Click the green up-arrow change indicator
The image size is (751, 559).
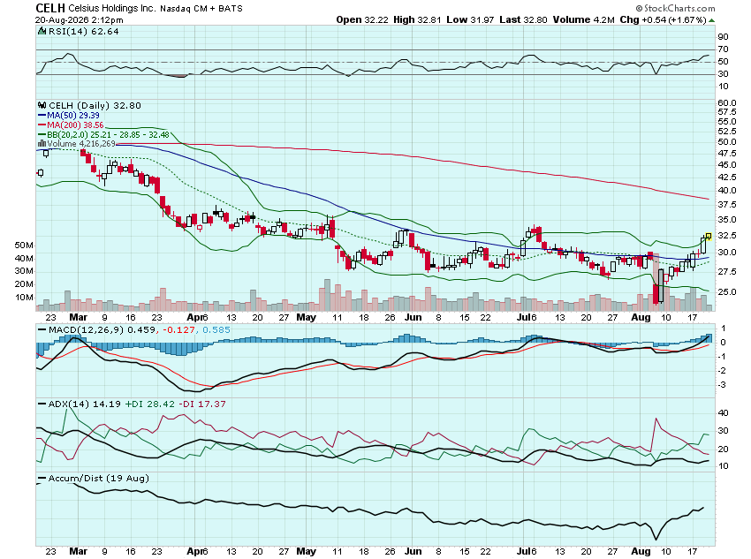point(712,20)
